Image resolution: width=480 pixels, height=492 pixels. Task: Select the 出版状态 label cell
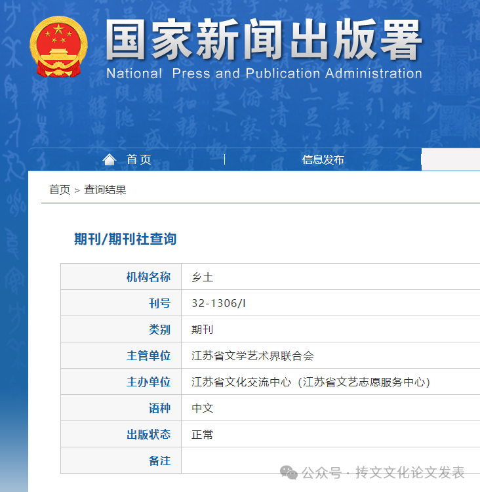[x=121, y=434]
